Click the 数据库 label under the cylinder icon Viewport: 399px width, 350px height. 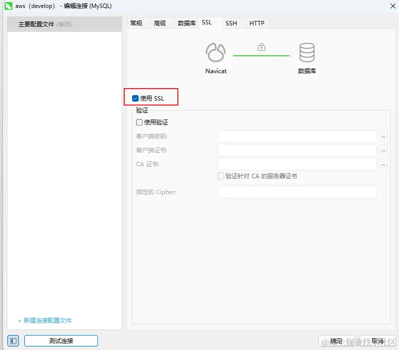[x=307, y=71]
